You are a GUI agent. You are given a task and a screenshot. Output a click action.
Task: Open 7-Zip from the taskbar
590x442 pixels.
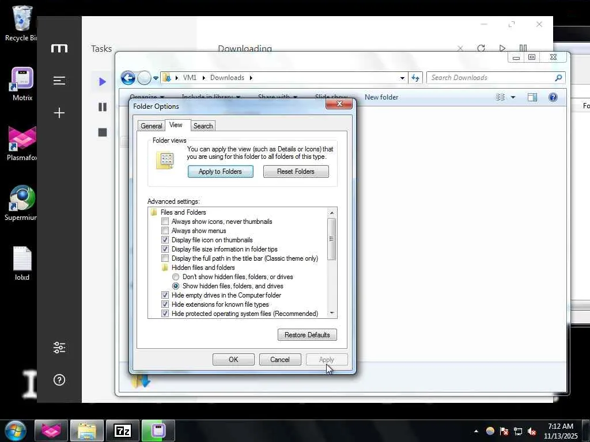(x=123, y=430)
